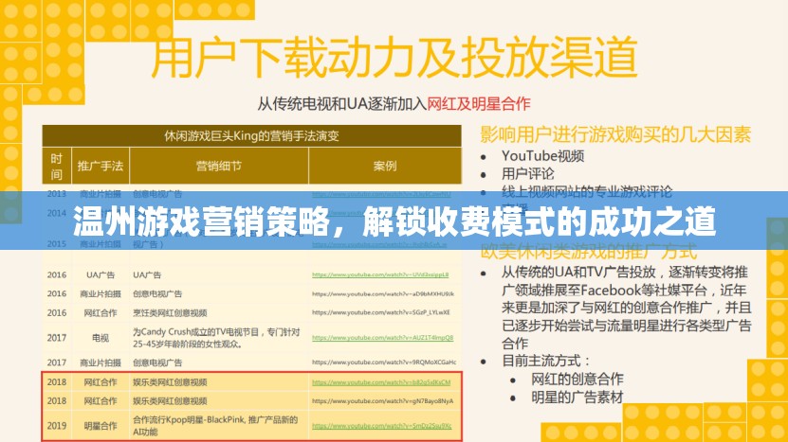Click the 2013 year cell
The image size is (788, 442).
(x=57, y=194)
